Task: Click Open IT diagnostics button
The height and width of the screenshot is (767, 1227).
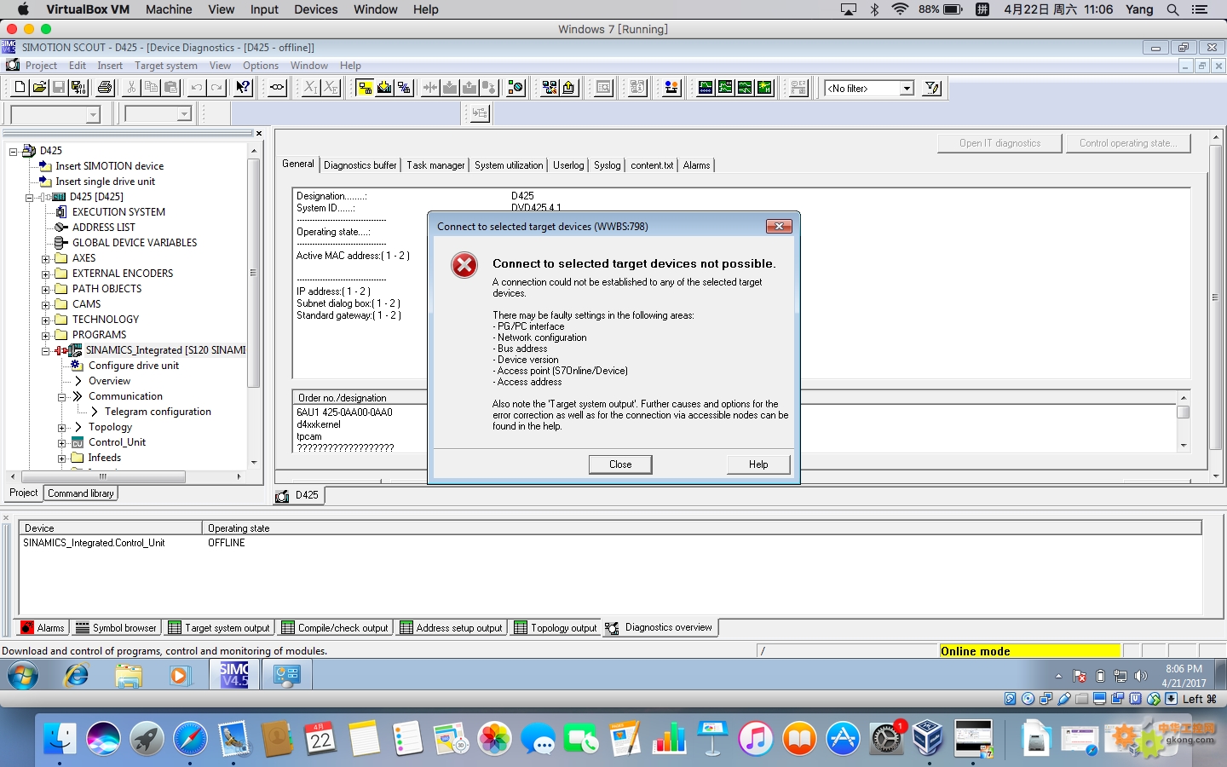Action: tap(1000, 143)
